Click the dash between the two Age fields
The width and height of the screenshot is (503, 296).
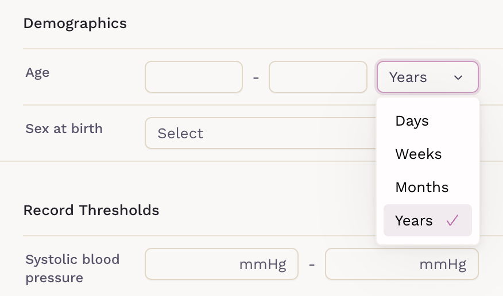point(256,78)
